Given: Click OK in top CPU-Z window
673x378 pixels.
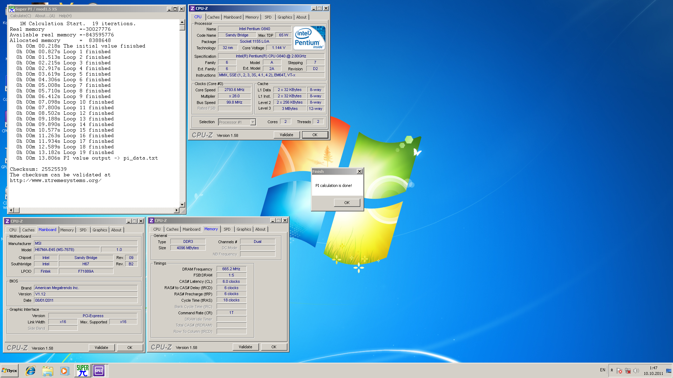Looking at the screenshot, I should (315, 135).
